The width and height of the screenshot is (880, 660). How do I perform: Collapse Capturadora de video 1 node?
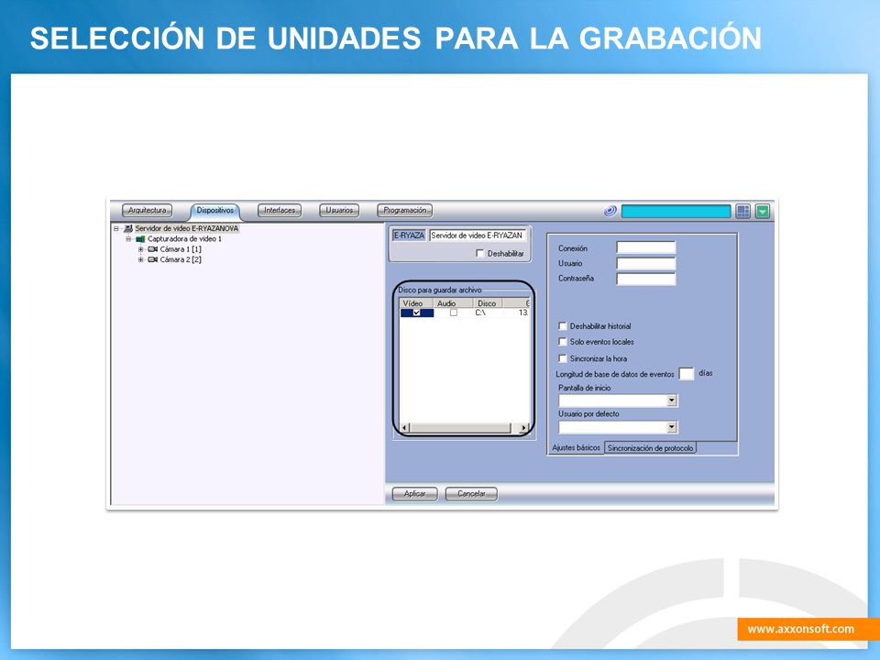(128, 239)
